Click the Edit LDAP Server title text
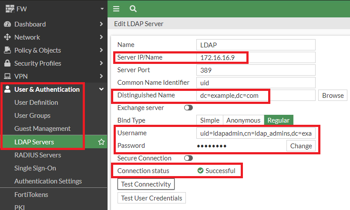The height and width of the screenshot is (210, 350). pos(138,23)
